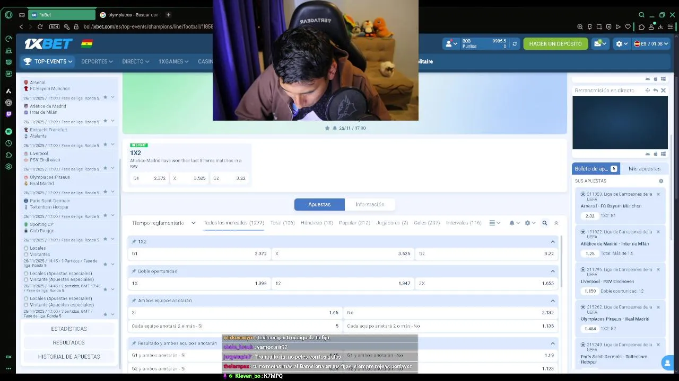Viewport: 679px width, 381px height.
Task: Pick G1 odds 2.372 in 1X2 market
Action: coord(199,253)
